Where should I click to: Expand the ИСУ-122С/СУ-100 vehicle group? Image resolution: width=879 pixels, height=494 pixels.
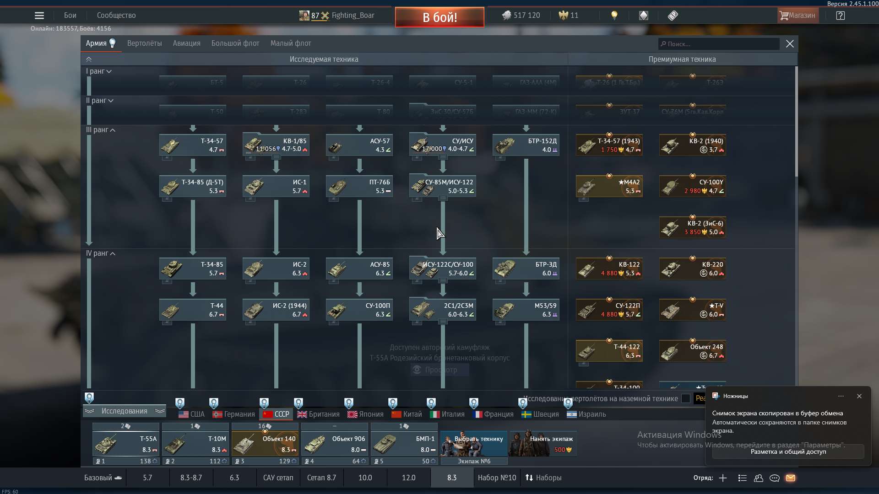point(443,281)
